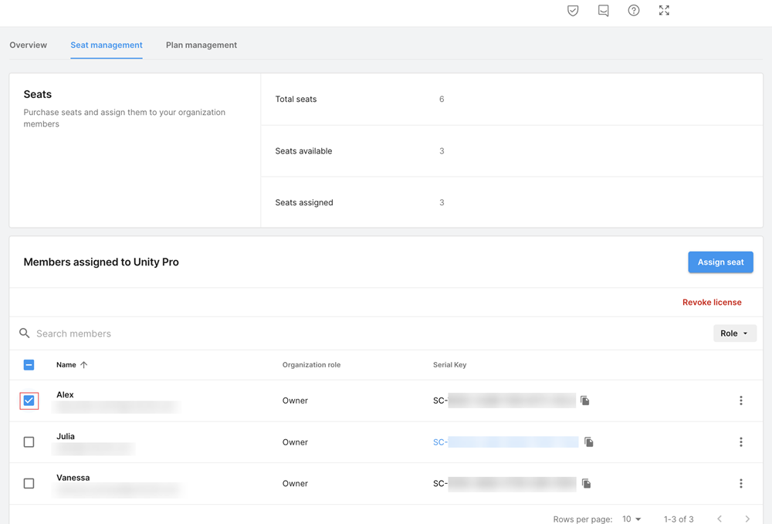Open more options menu for Julia
Viewport: 772px width, 524px height.
pyautogui.click(x=741, y=442)
